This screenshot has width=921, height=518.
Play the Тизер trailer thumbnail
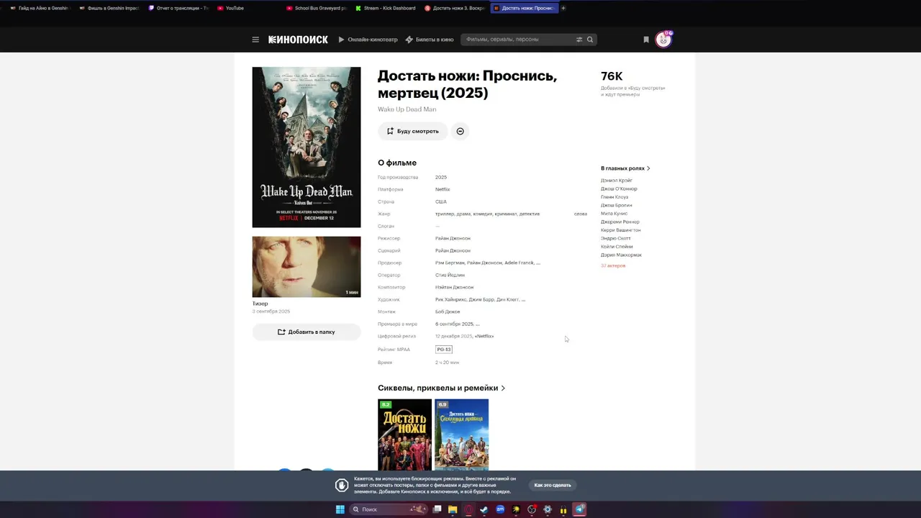point(307,267)
